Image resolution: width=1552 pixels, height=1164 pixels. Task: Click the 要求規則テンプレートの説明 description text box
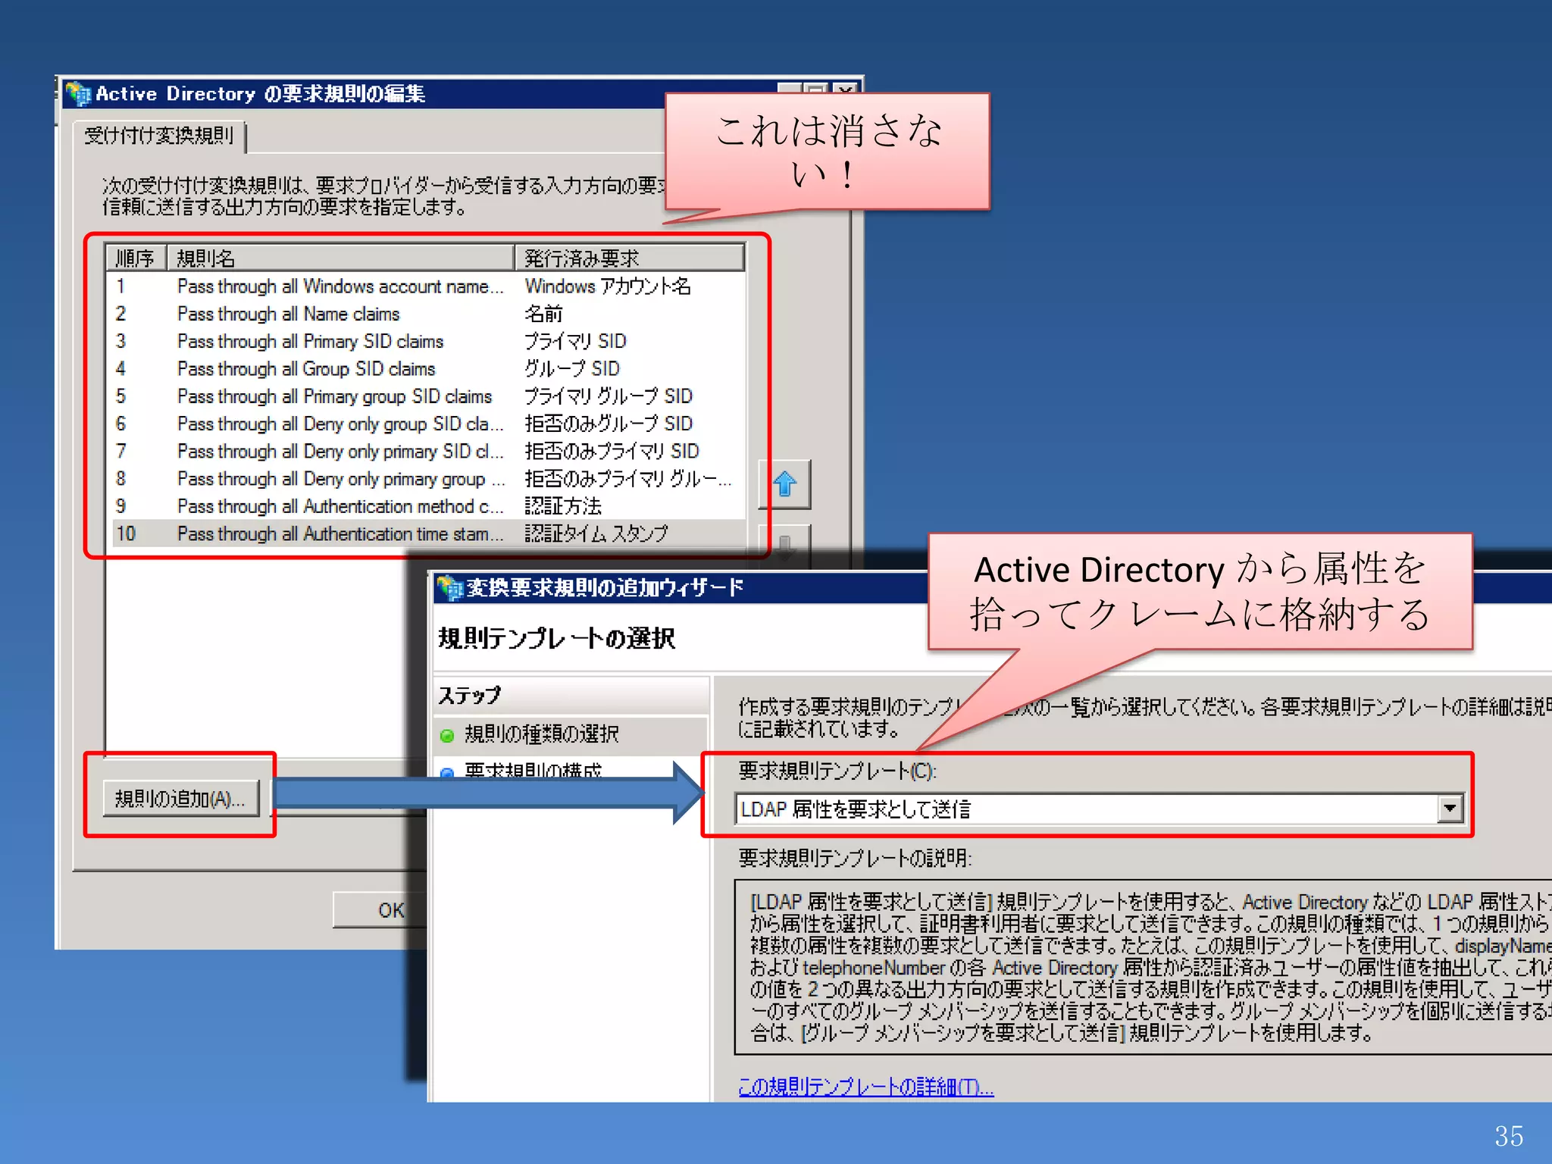pos(1143,967)
